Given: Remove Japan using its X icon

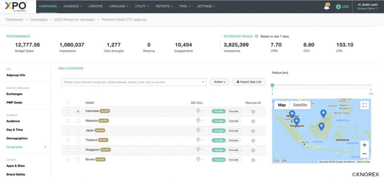Looking at the screenshot, I should tap(253, 131).
